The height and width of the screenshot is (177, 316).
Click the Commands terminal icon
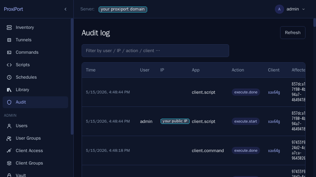pos(9,52)
